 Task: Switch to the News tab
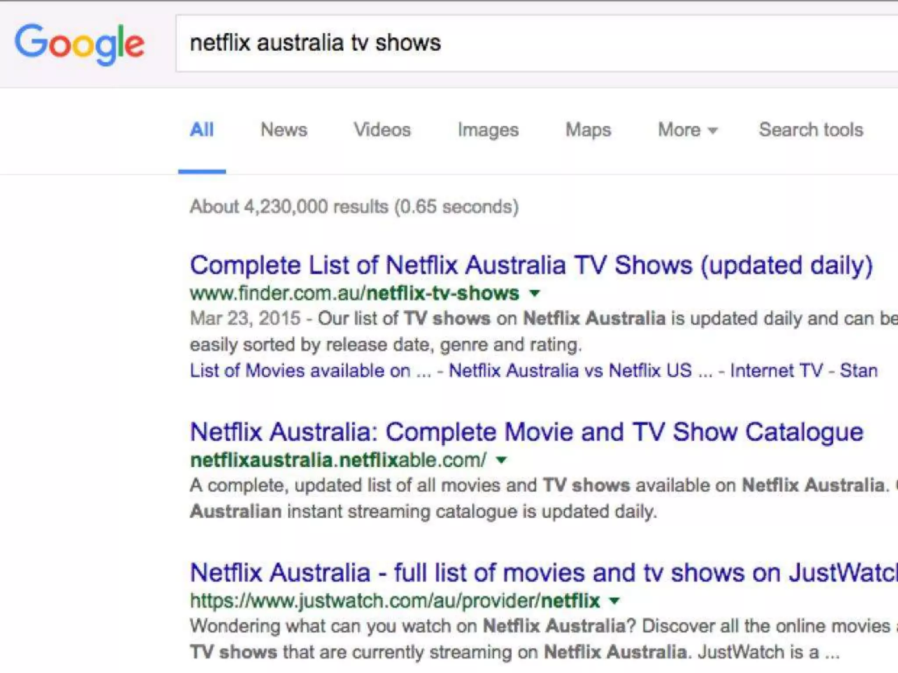284,130
